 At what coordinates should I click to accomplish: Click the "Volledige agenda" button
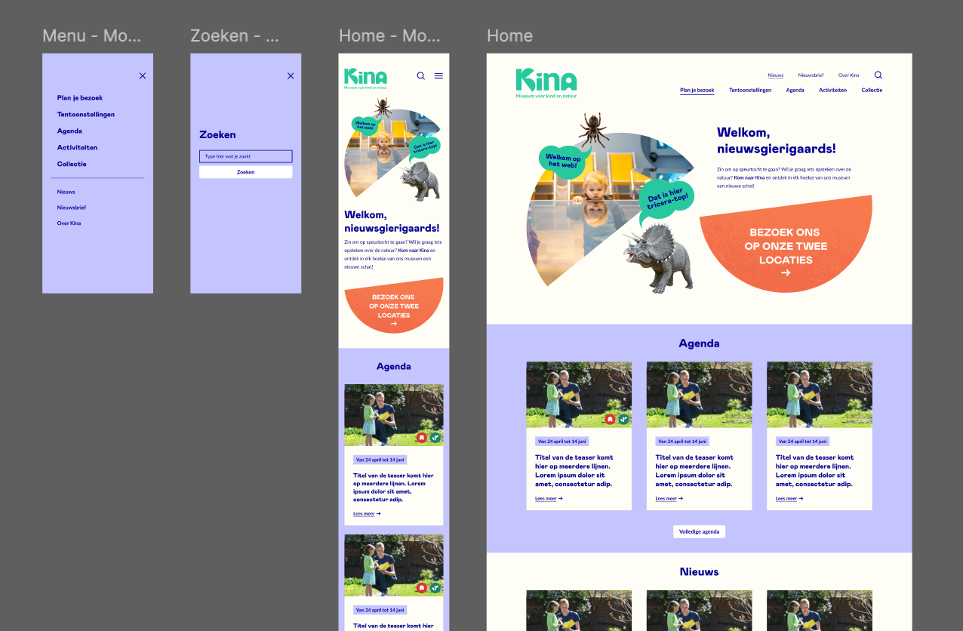699,532
